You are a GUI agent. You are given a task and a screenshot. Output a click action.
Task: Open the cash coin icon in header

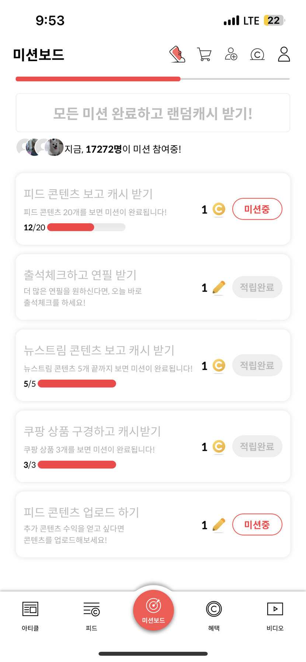pos(257,54)
